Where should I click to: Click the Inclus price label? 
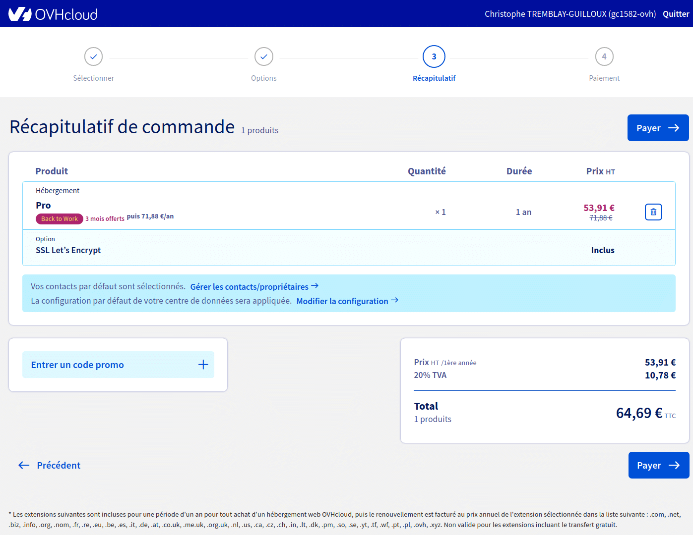pyautogui.click(x=603, y=251)
